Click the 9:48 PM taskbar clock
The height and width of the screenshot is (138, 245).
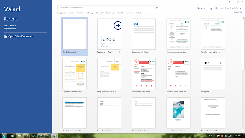pos(237,136)
